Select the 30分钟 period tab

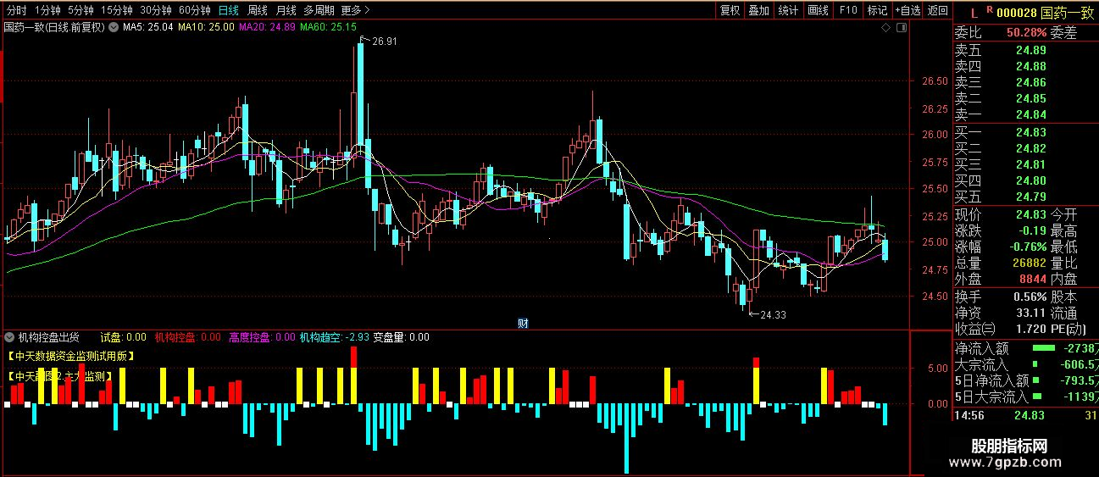point(156,10)
